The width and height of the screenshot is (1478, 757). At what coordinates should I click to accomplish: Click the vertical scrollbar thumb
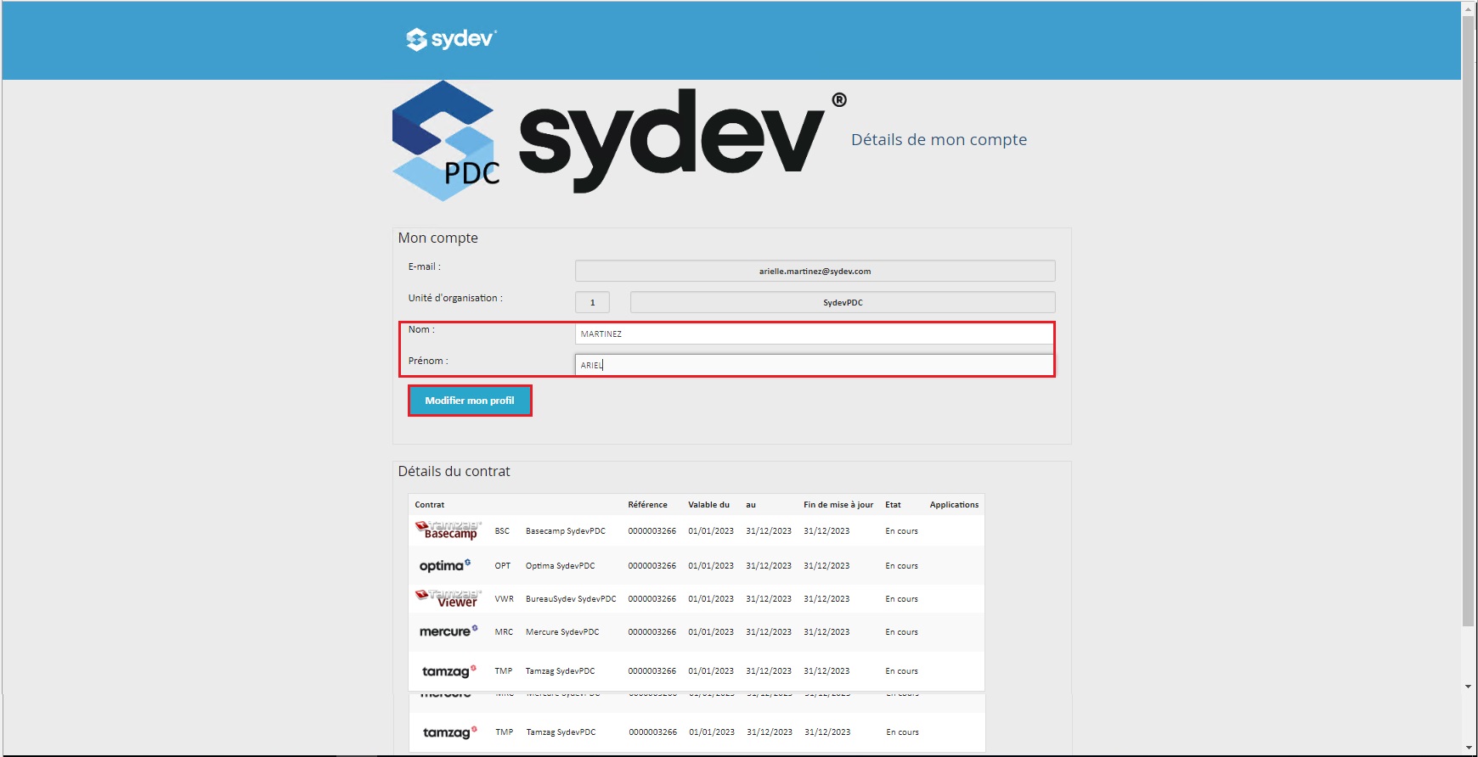[1469, 321]
